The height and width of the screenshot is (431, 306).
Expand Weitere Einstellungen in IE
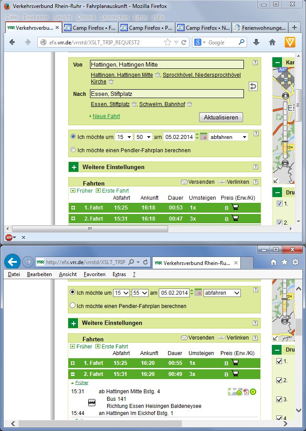point(73,323)
